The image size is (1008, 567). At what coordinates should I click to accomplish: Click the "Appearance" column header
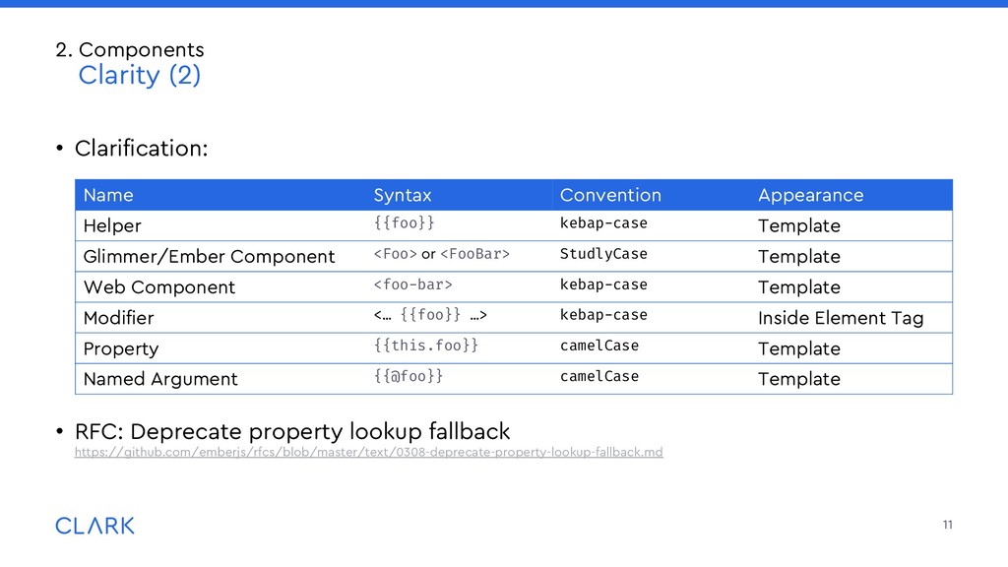810,195
